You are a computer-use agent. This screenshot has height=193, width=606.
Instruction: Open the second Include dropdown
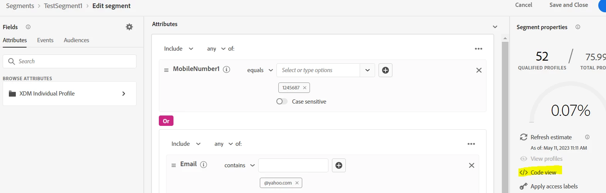(x=186, y=144)
